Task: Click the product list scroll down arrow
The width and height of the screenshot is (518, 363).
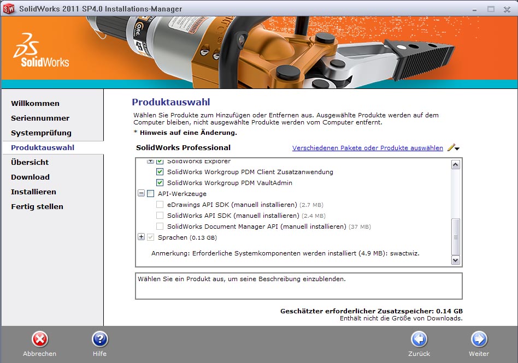Action: (x=456, y=260)
